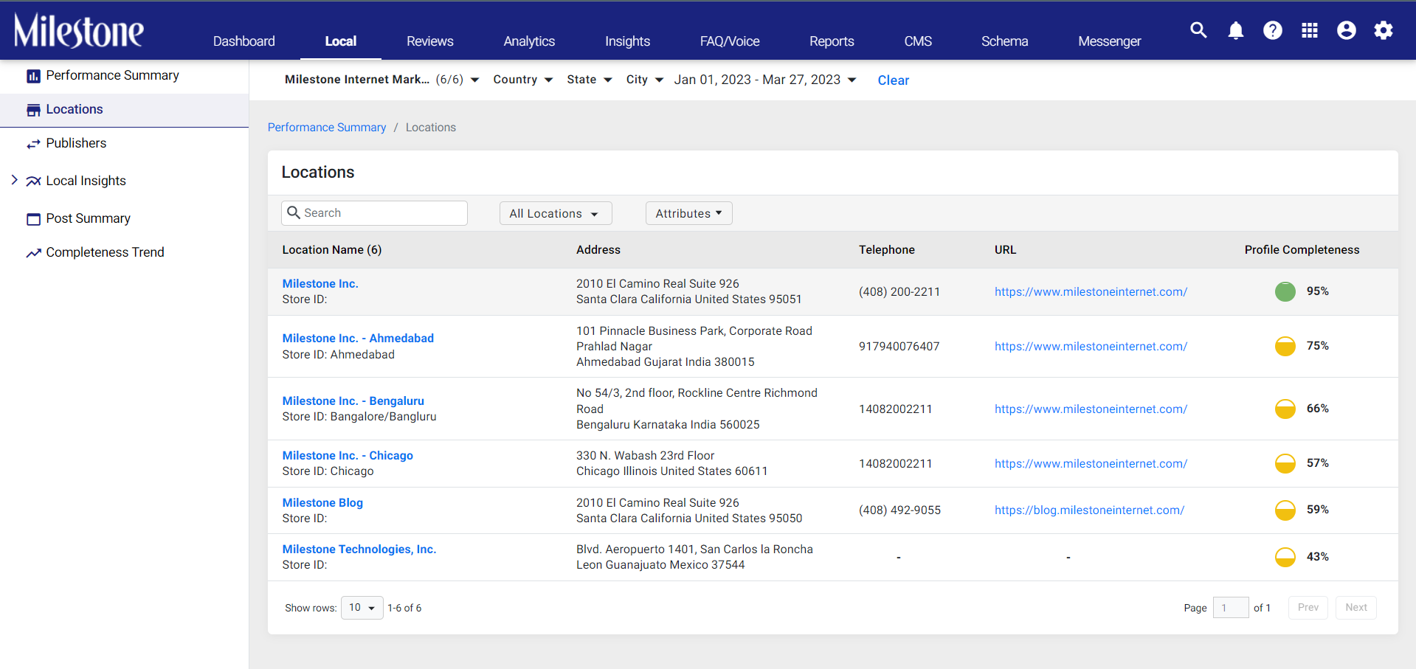This screenshot has width=1416, height=669.
Task: Open Milestone Inc. - Ahmedabad location
Action: coord(358,339)
